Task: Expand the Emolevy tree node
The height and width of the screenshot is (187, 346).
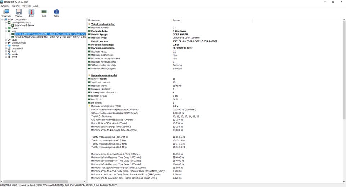Action: (x=6, y=28)
